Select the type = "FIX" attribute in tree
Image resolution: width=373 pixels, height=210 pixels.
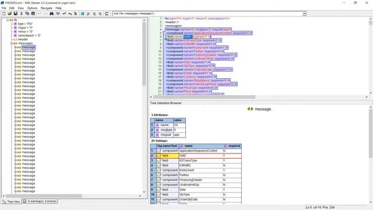click(25, 24)
